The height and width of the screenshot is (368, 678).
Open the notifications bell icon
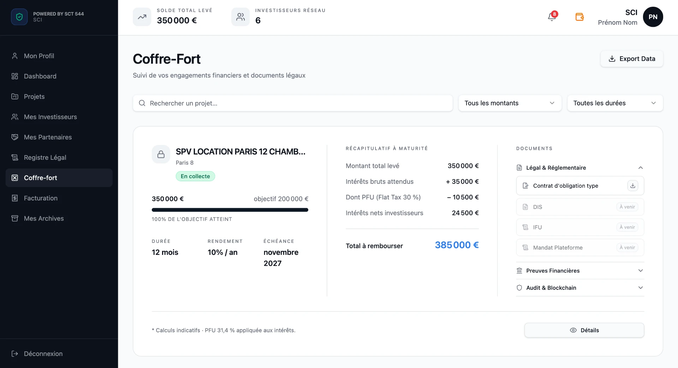[x=552, y=17]
